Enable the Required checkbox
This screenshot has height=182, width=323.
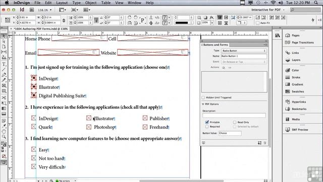(x=207, y=127)
